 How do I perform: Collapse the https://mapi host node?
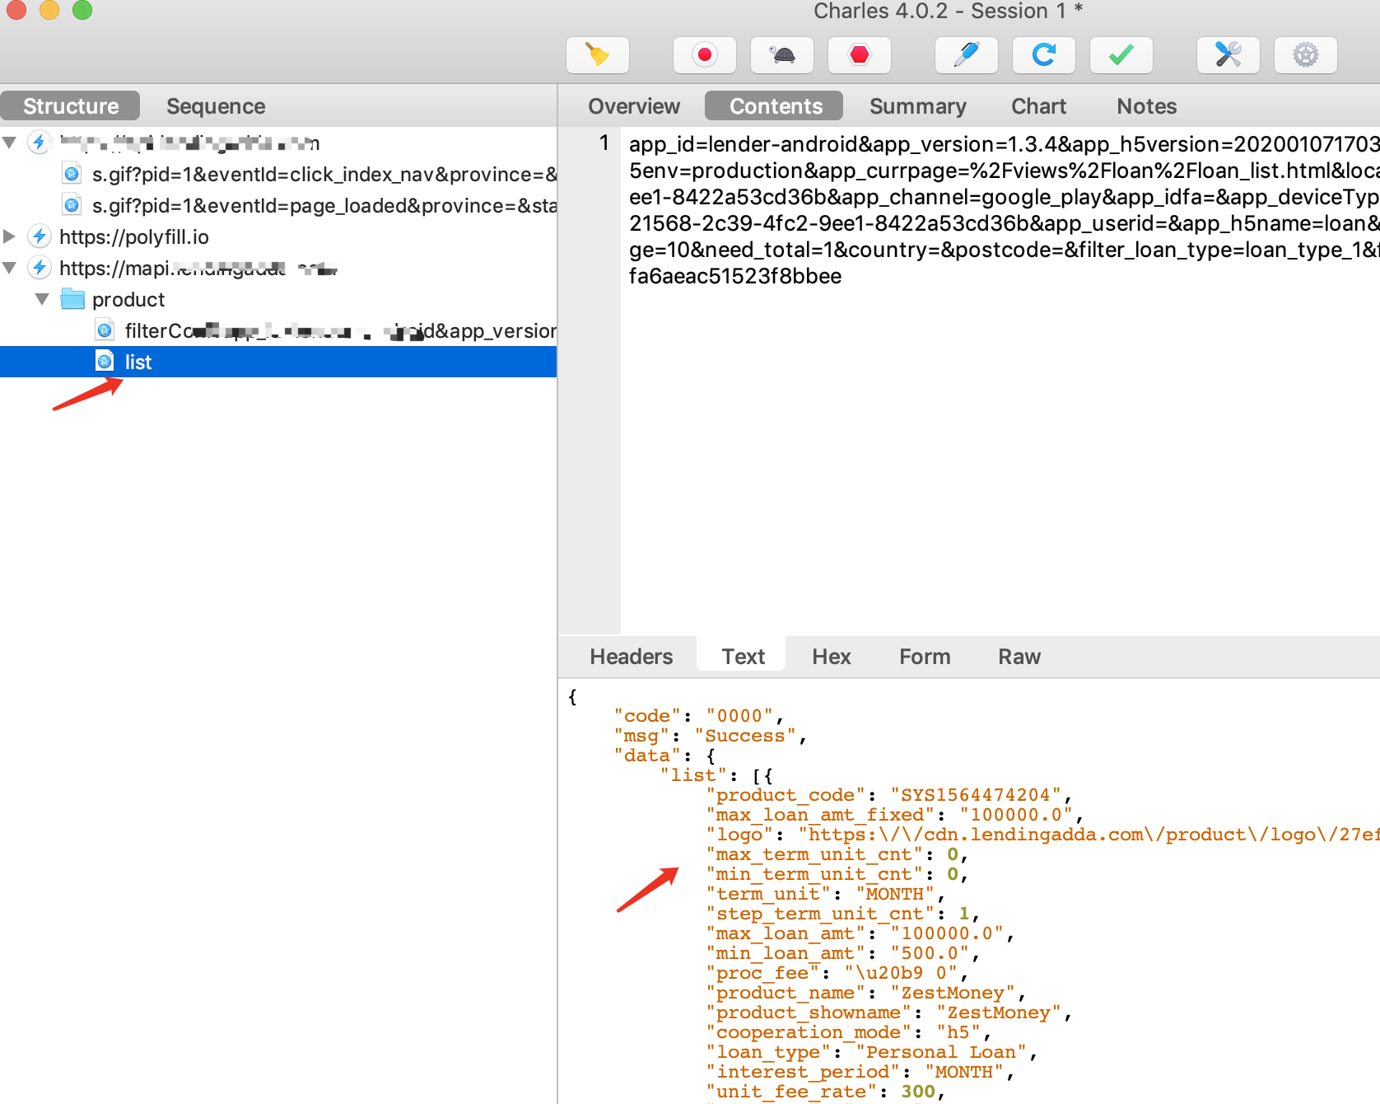[x=10, y=268]
